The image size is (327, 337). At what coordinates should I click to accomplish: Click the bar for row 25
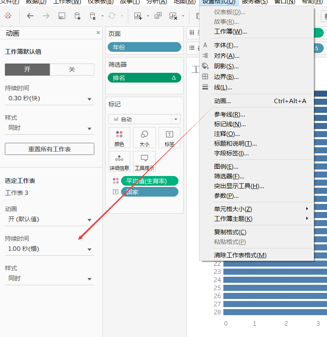[x=275, y=288]
